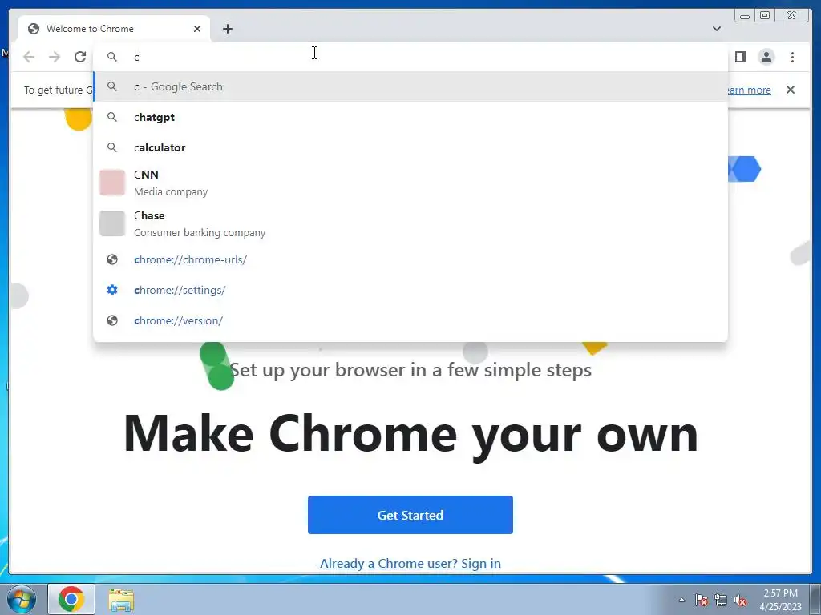Click the network tray icon
The width and height of the screenshot is (821, 615).
(x=721, y=600)
